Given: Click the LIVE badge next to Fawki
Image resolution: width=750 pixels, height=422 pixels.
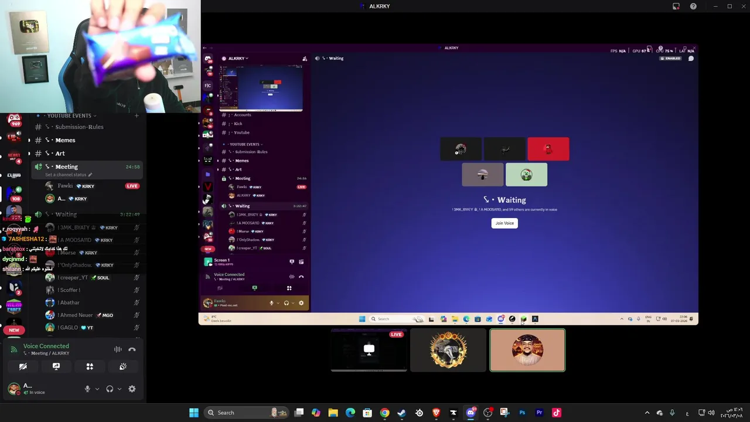Looking at the screenshot, I should 132,186.
